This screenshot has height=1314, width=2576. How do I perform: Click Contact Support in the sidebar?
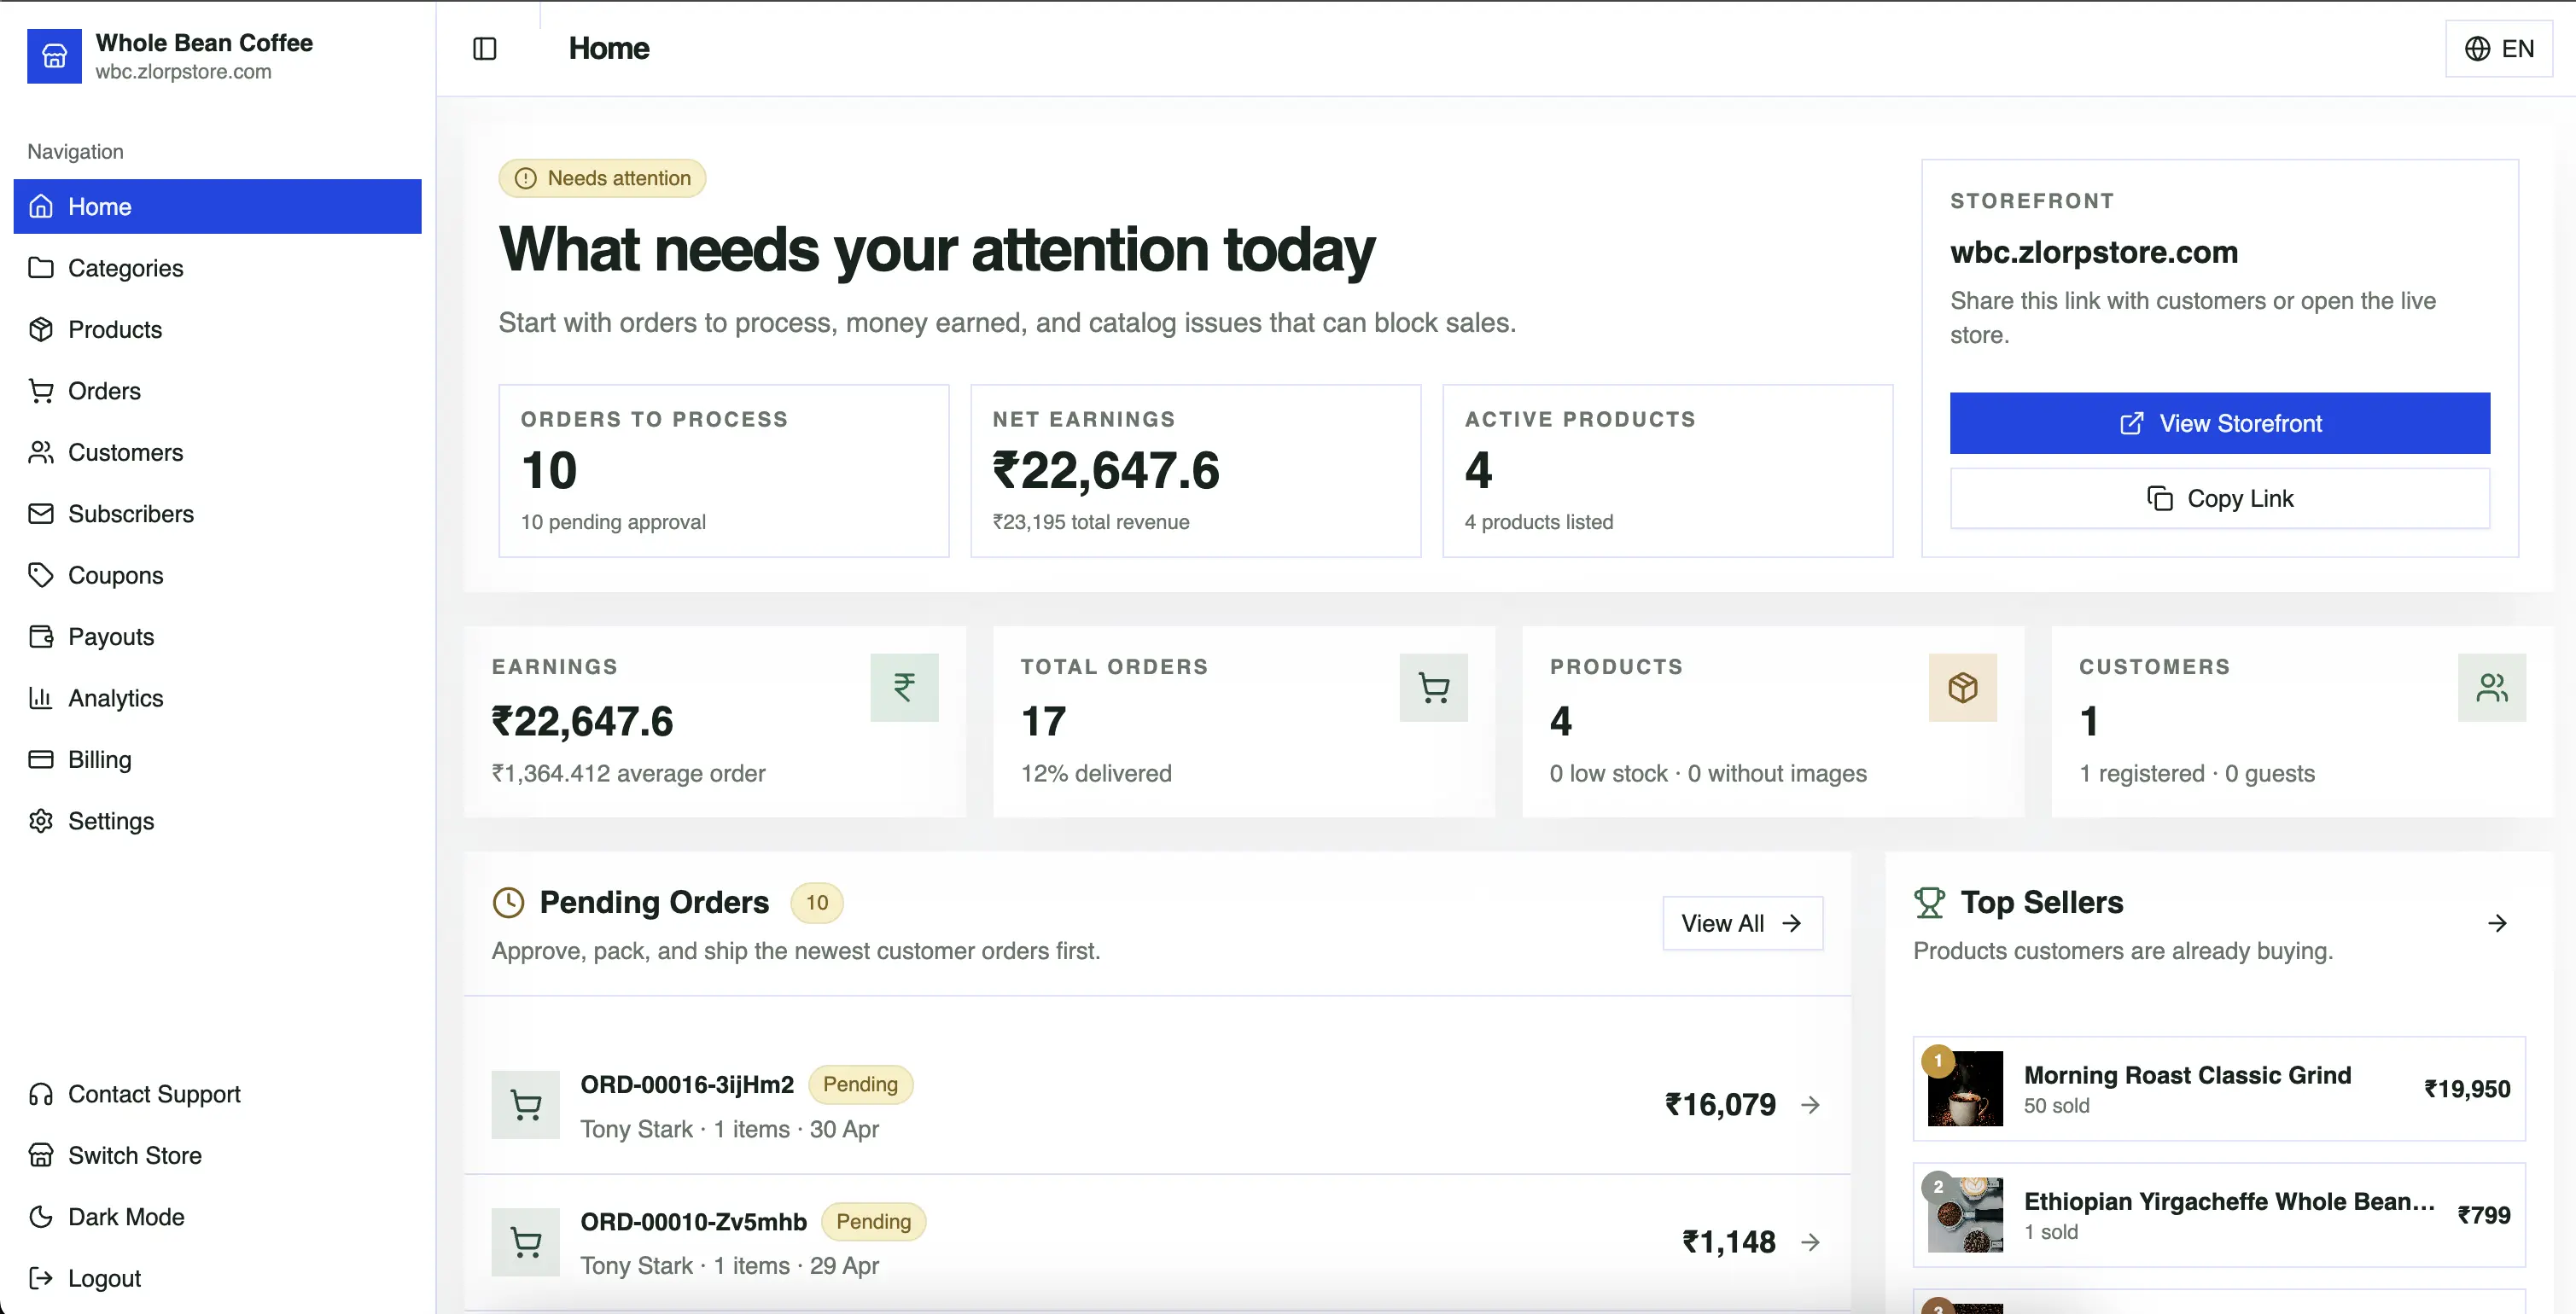coord(218,1094)
